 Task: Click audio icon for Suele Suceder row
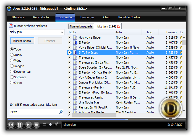tap(75, 67)
